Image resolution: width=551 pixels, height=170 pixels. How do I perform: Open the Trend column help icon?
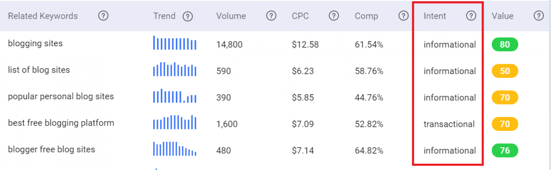point(188,16)
